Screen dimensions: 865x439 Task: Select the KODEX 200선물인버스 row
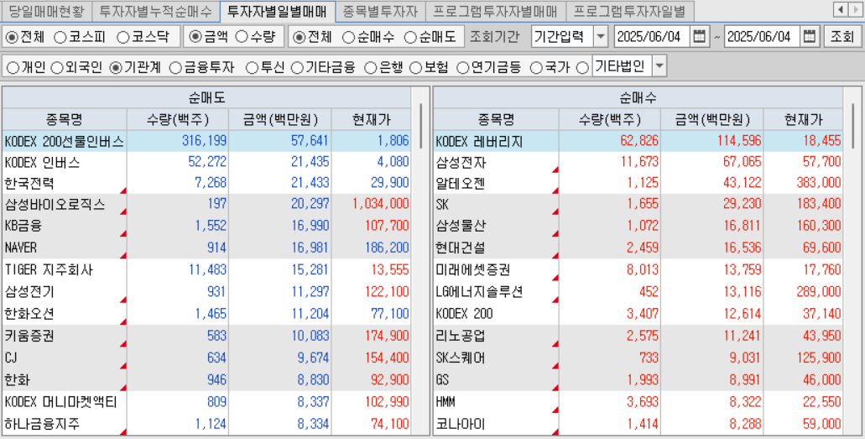(207, 141)
